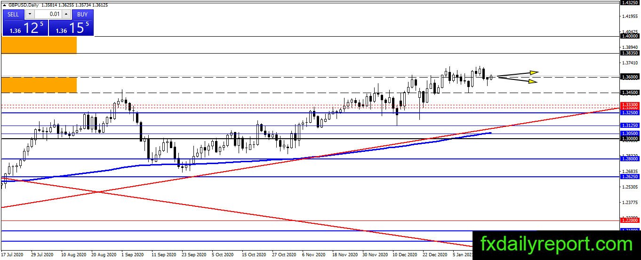Click the buy price 1.36 15 tile
Viewport: 641px width, 260px height.
point(71,28)
